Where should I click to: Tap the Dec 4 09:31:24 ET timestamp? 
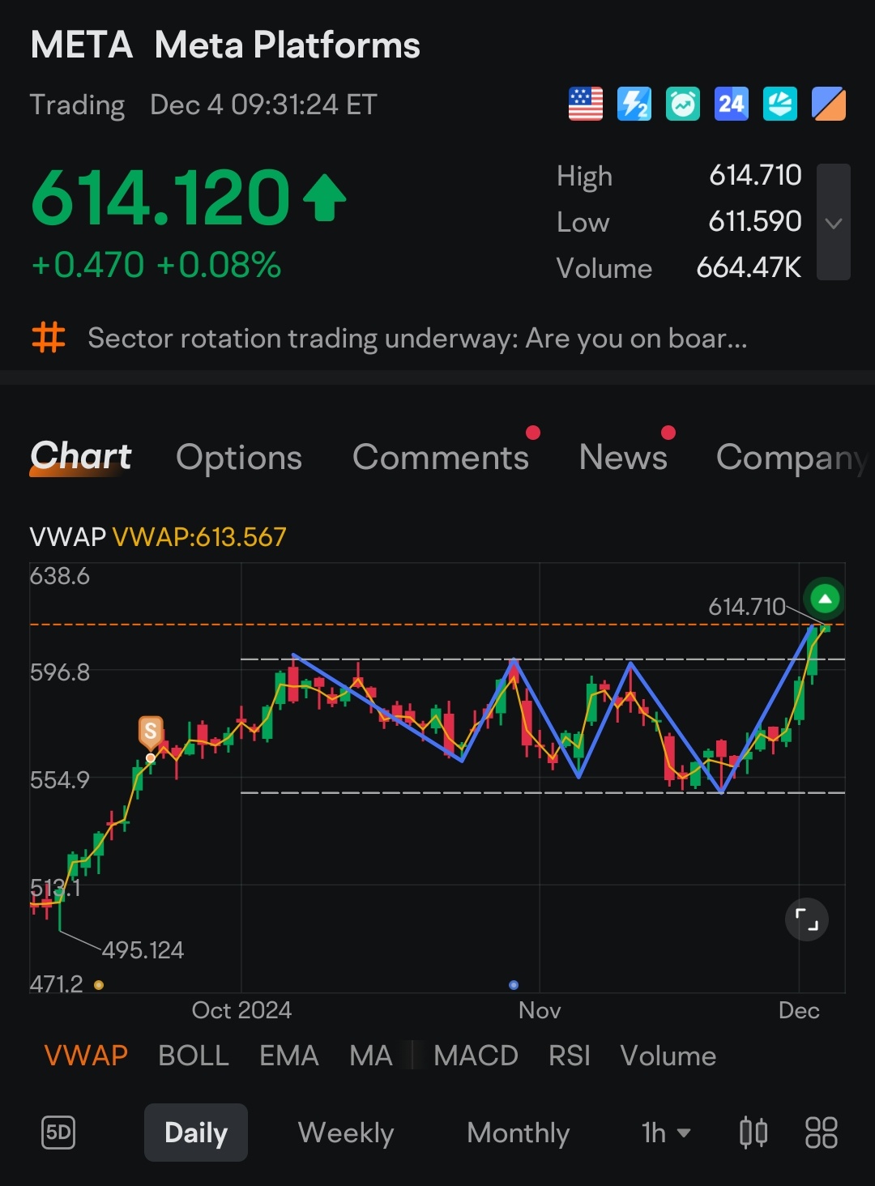[263, 105]
